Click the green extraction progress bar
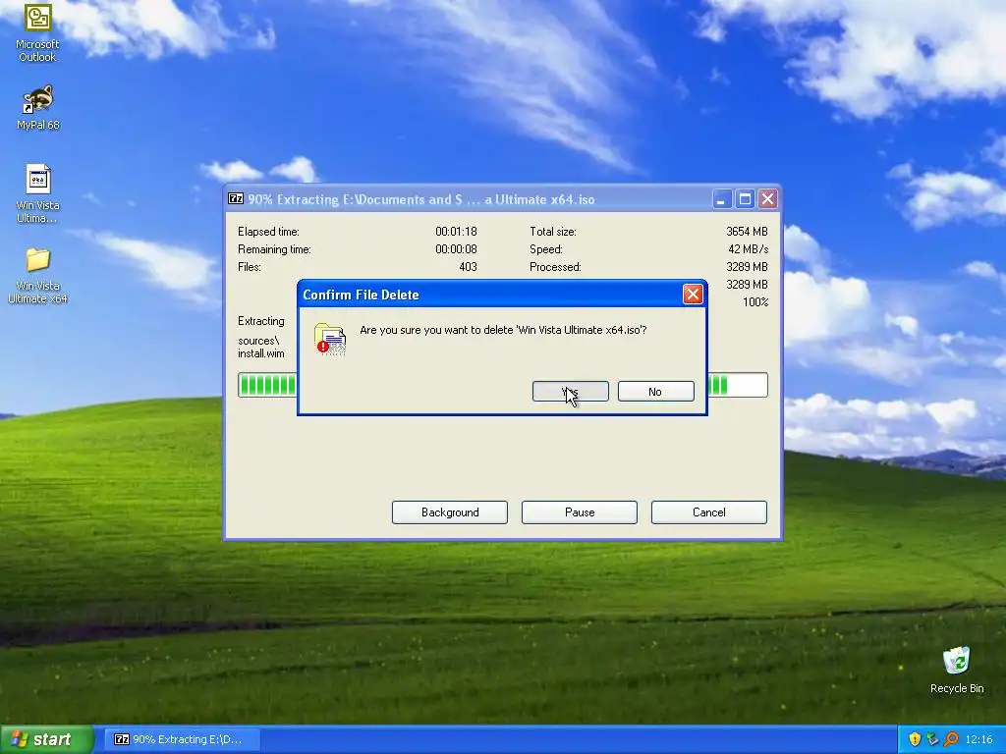 pyautogui.click(x=502, y=385)
